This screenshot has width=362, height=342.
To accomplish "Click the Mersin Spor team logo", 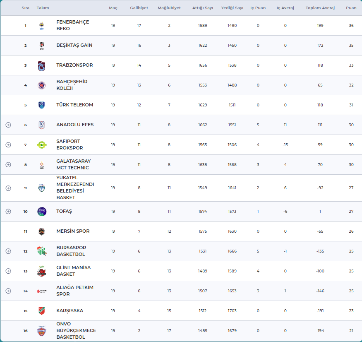I will pos(41,231).
